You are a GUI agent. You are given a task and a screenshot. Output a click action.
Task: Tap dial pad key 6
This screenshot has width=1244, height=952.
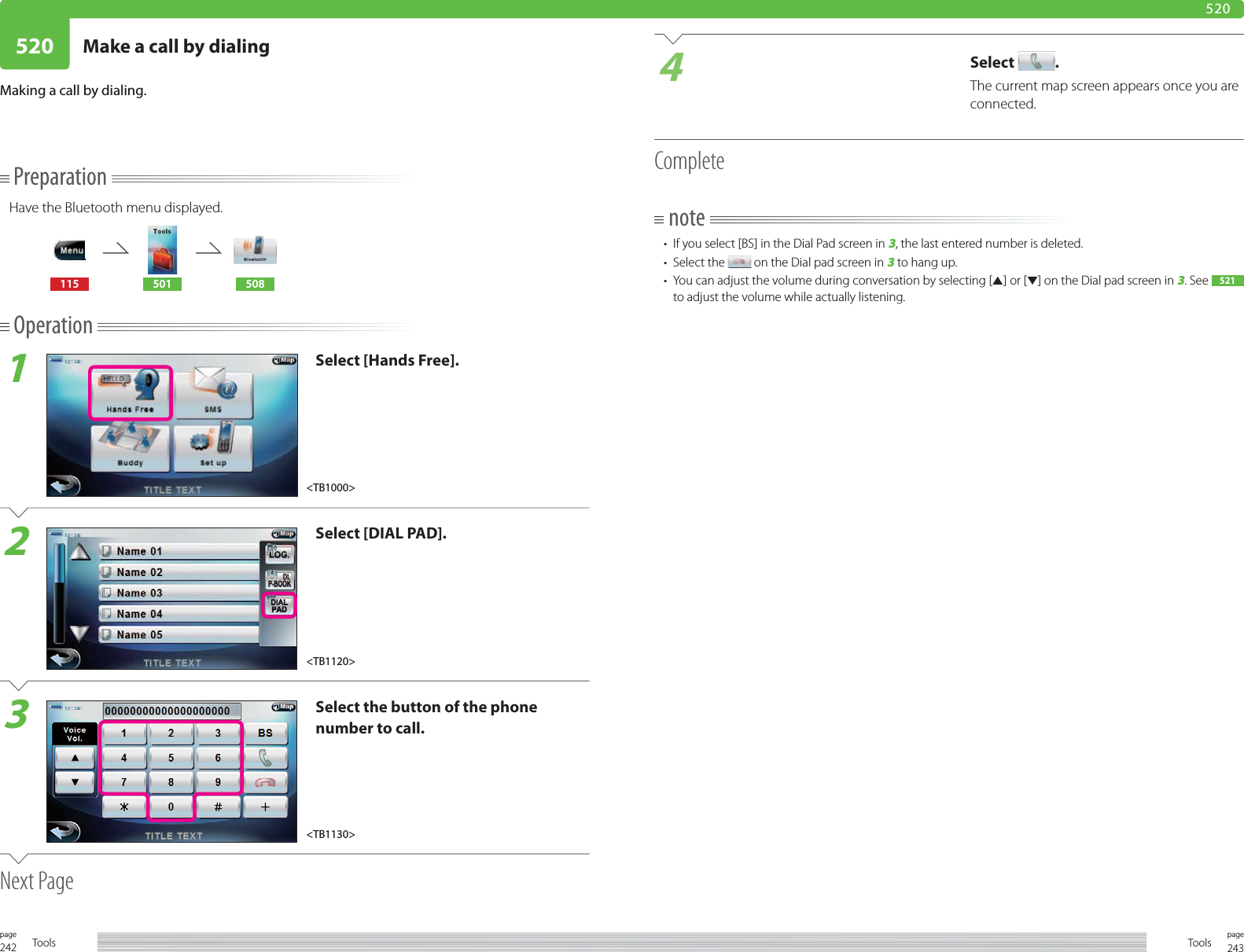coord(219,758)
